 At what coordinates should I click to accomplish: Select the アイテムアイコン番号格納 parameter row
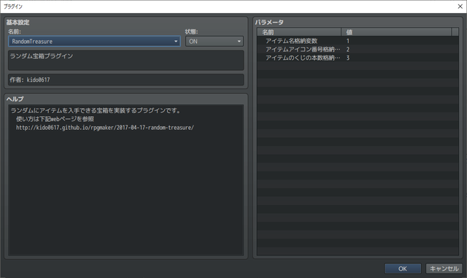[358, 49]
